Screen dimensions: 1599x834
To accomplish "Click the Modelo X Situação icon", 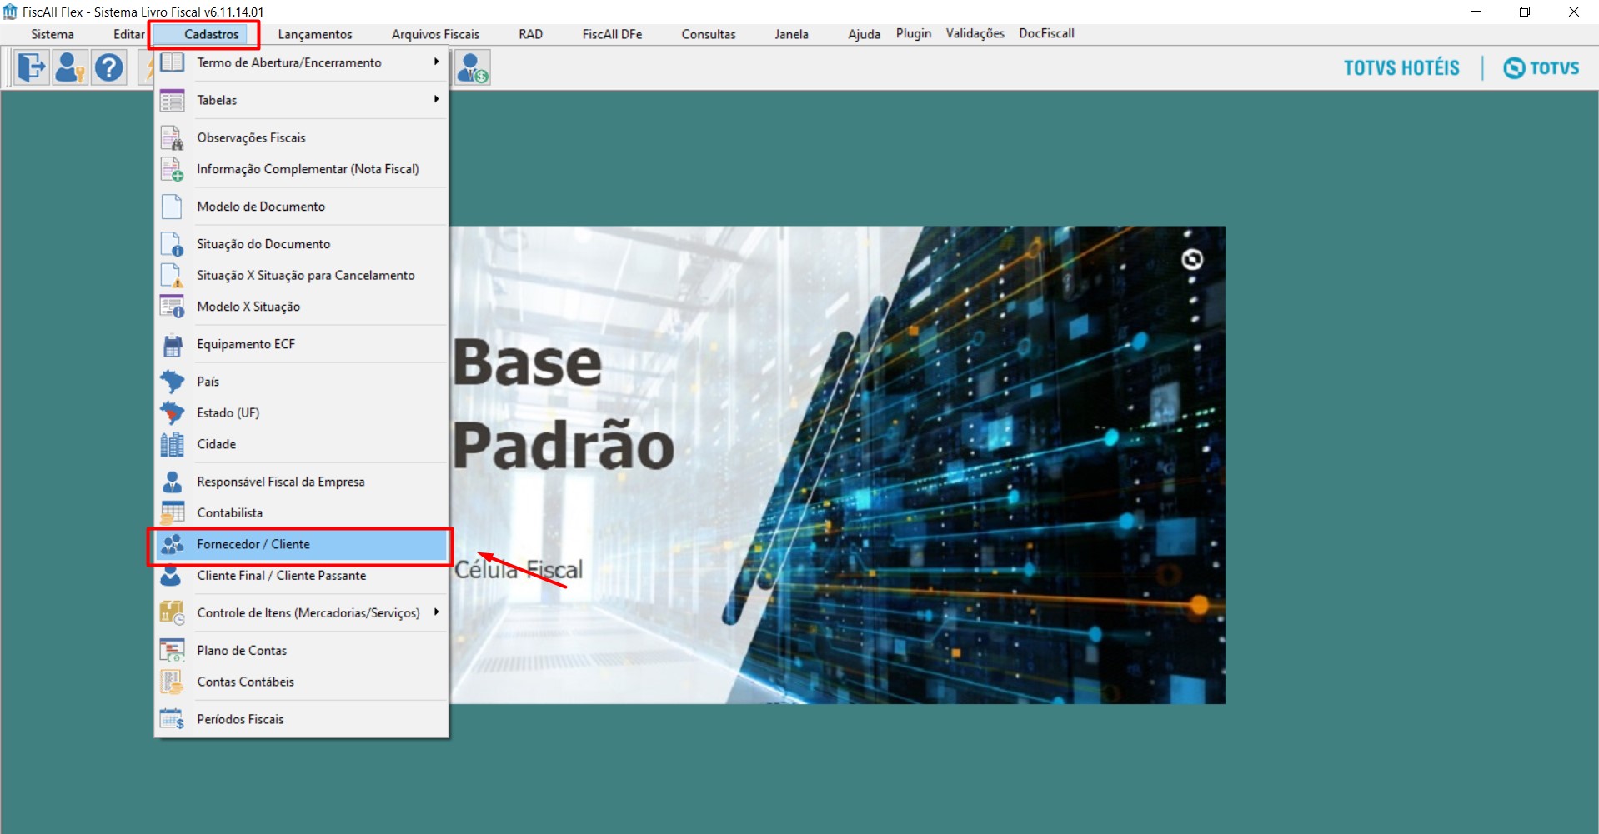I will click(172, 307).
